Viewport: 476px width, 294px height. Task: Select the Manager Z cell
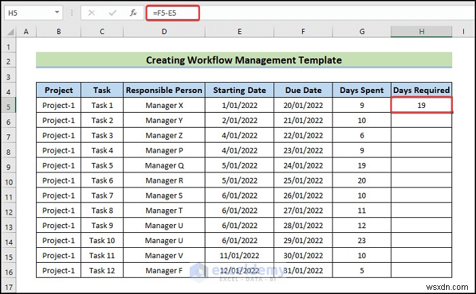pos(165,135)
